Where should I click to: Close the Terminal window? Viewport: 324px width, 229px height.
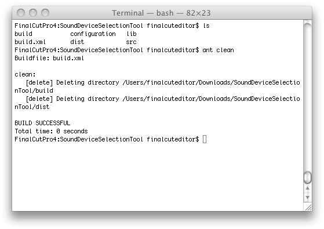pyautogui.click(x=21, y=13)
